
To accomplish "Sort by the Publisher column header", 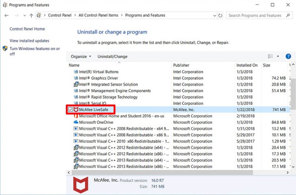I will pos(181,65).
